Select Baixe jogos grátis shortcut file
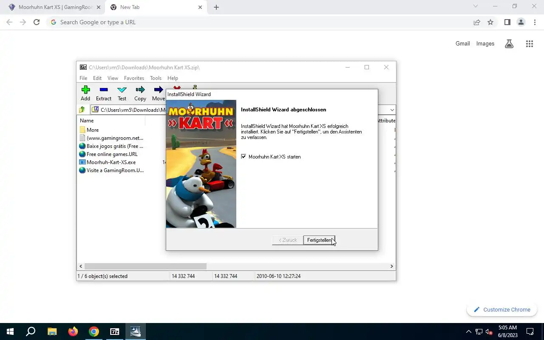544x340 pixels. pyautogui.click(x=111, y=146)
